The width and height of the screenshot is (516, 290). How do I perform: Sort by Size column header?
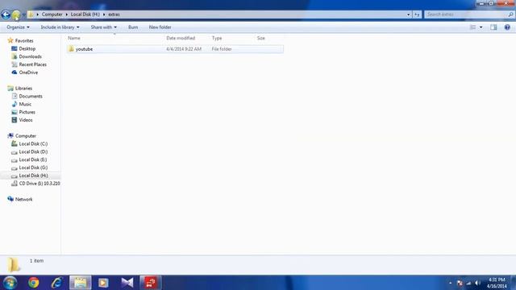coord(261,38)
